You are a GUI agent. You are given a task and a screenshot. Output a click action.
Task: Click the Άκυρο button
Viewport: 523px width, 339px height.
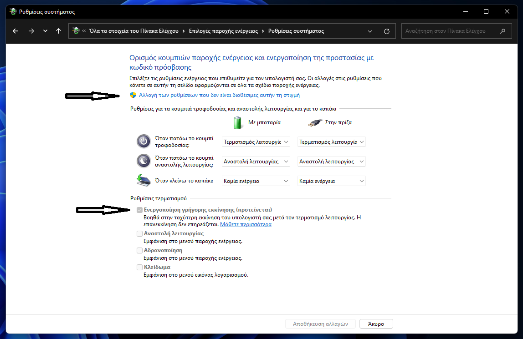(376, 324)
